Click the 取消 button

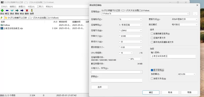(x=170, y=92)
